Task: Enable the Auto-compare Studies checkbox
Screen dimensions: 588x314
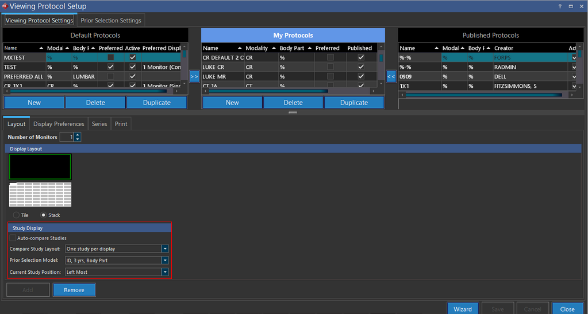Action: 13,238
